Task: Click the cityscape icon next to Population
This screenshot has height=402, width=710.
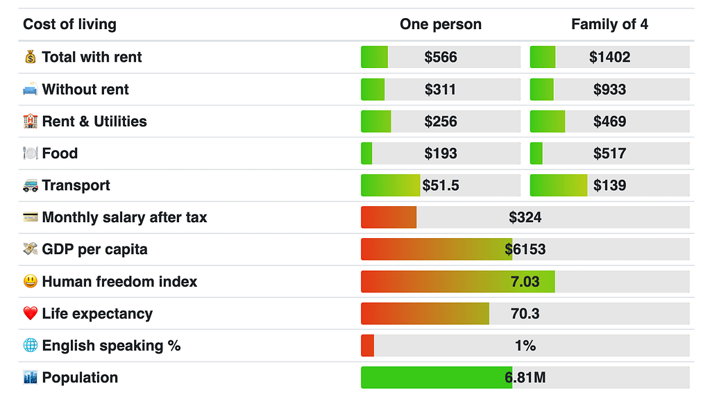Action: click(30, 378)
